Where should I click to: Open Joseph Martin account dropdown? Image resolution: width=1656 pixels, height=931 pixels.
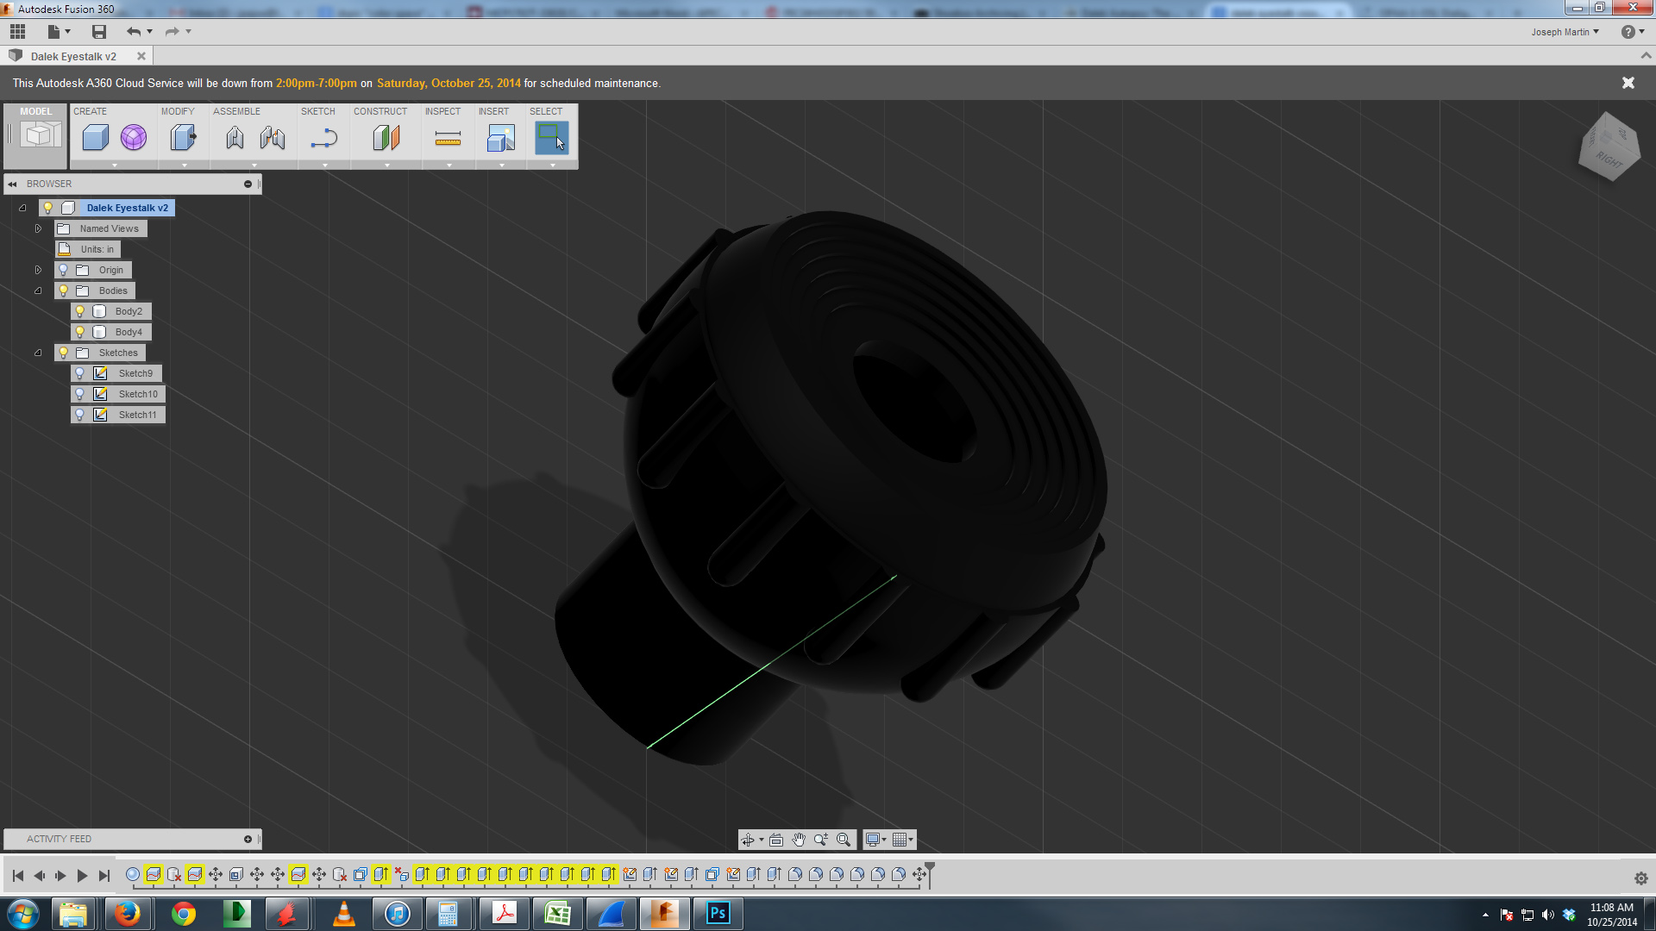(x=1565, y=32)
